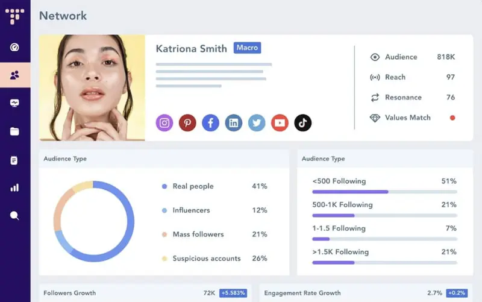Click the Values Match red indicator dot
The height and width of the screenshot is (302, 482).
[x=452, y=118]
